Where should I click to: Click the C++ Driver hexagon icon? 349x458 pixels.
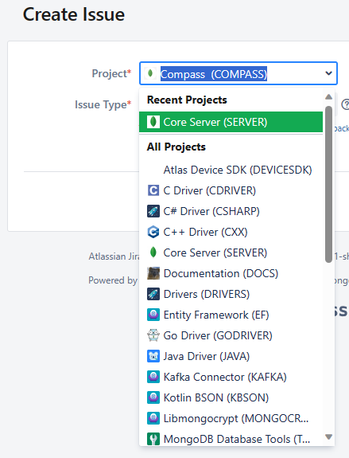[x=153, y=233]
